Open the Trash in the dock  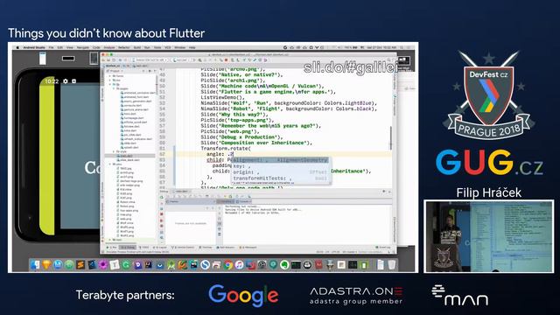coord(392,264)
